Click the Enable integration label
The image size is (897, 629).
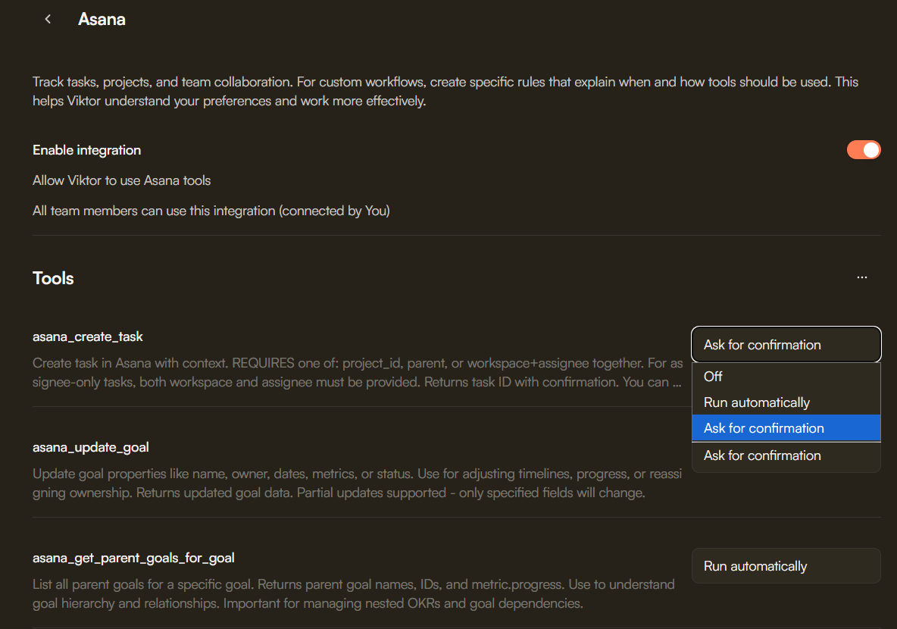87,150
